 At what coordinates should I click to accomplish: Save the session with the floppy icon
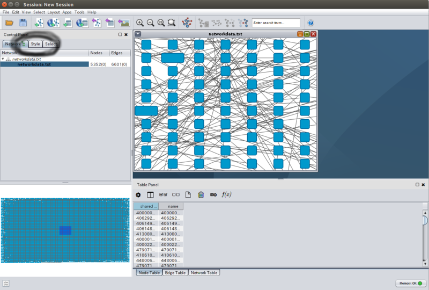point(23,23)
